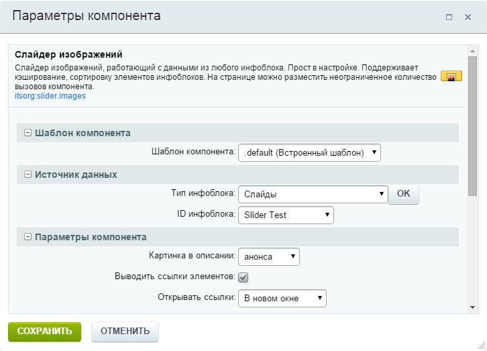Open the itsorg:slider.images link
Image resolution: width=487 pixels, height=351 pixels.
[x=50, y=96]
